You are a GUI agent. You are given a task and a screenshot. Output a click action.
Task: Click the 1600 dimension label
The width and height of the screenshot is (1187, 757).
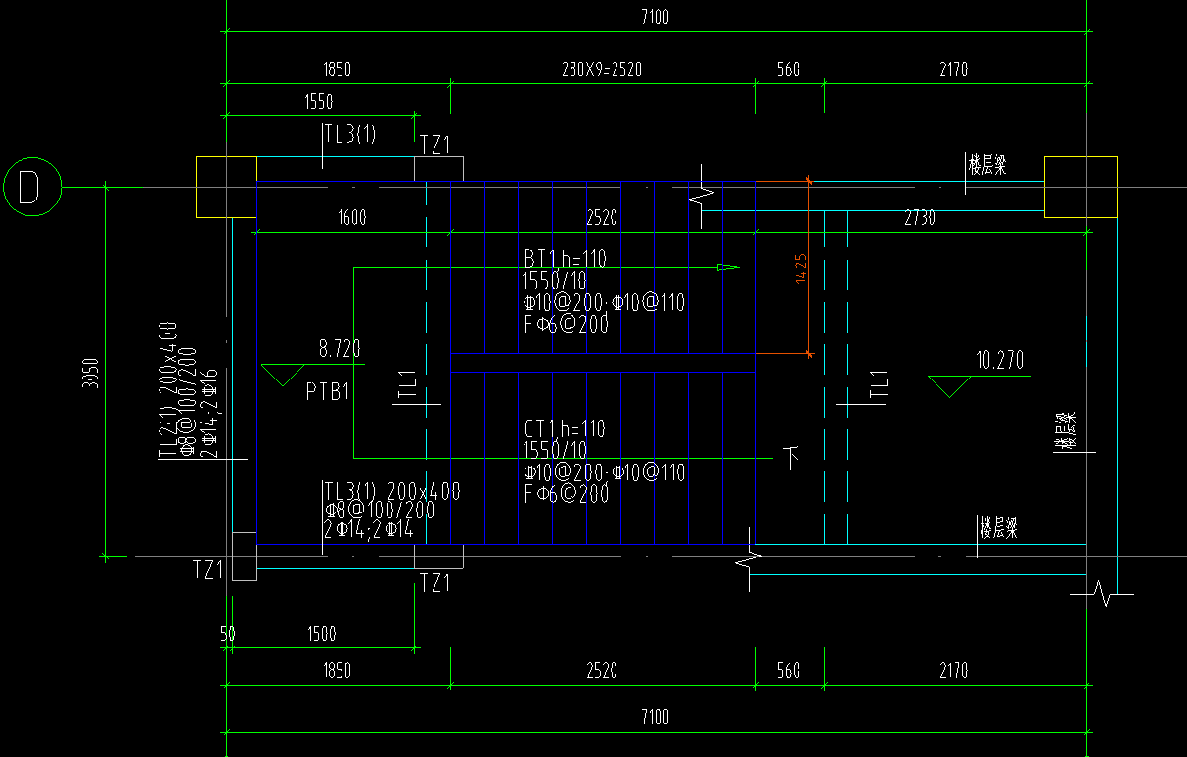tap(351, 217)
